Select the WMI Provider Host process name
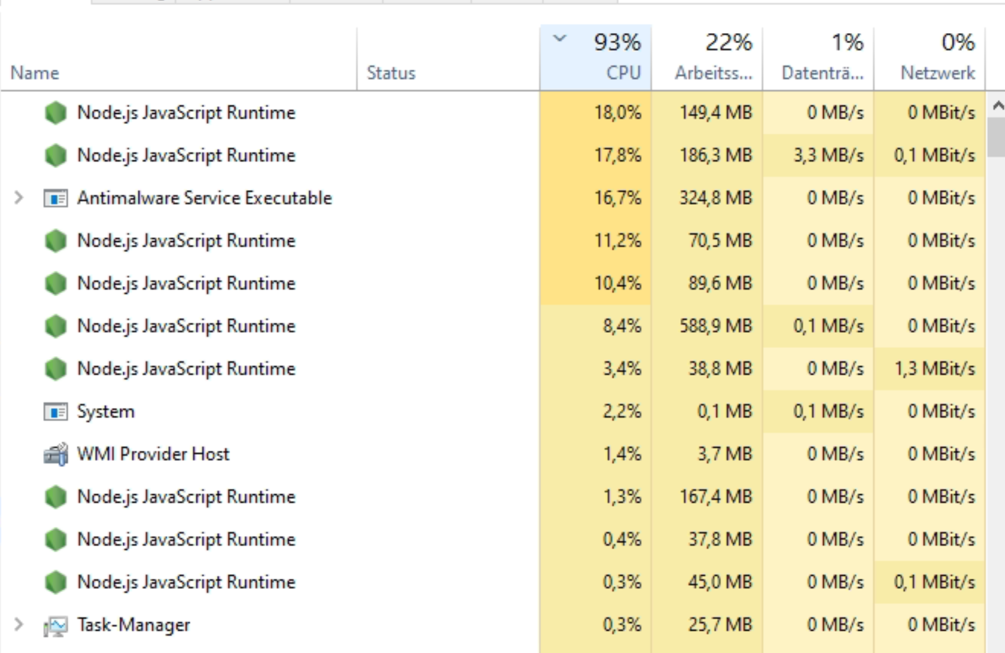Image resolution: width=1005 pixels, height=653 pixels. tap(153, 454)
